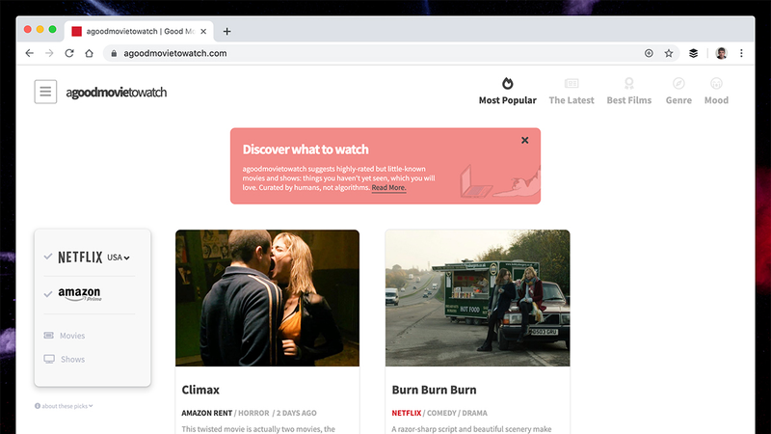Click the DRAMA genre tag
Image resolution: width=771 pixels, height=434 pixels.
pos(474,413)
